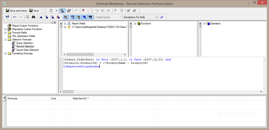This screenshot has width=269, height=130.
Task: Click the Line column header
Action: [x=61, y=98]
